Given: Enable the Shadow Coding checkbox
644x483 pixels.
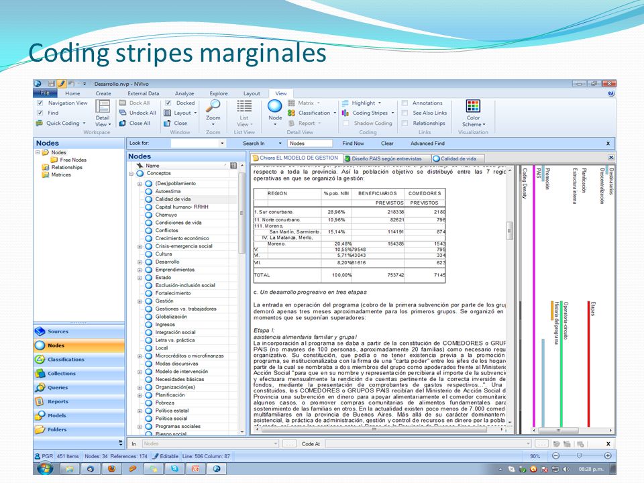Looking at the screenshot, I should (x=346, y=123).
